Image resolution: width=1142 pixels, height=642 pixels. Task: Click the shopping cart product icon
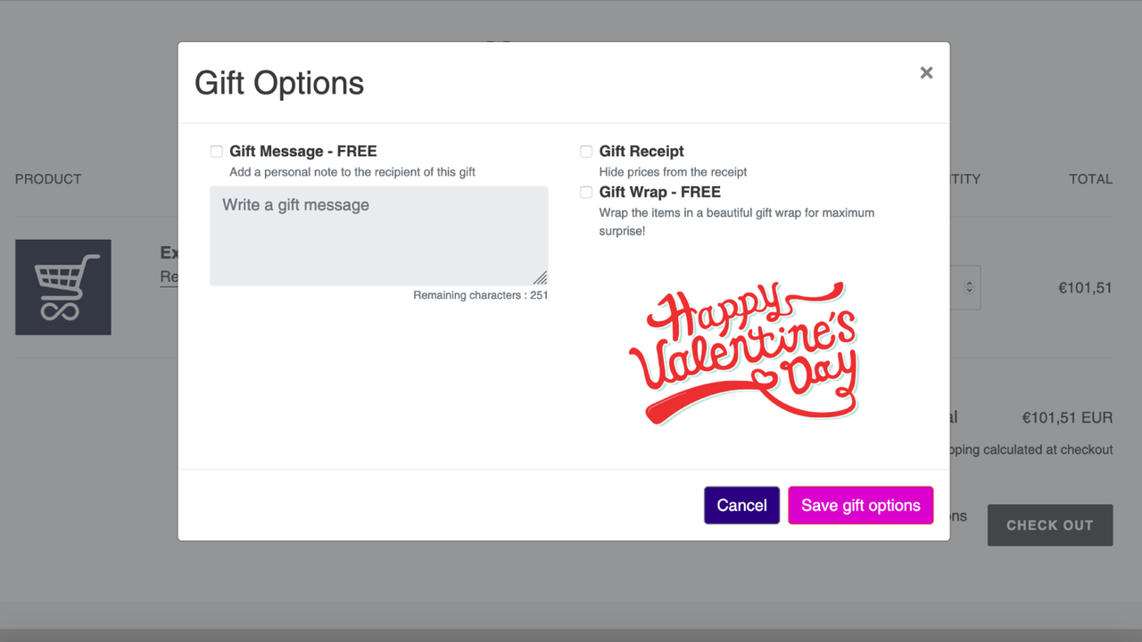pos(62,287)
